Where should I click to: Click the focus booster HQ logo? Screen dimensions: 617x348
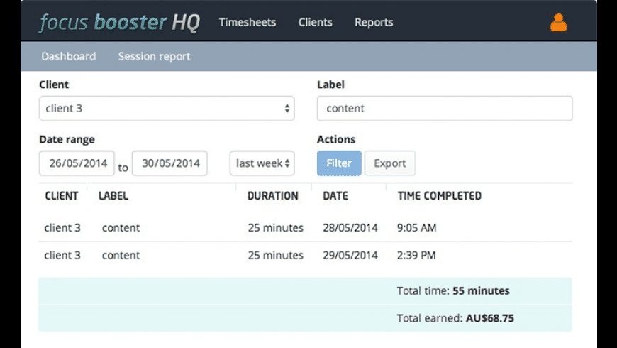coord(120,23)
